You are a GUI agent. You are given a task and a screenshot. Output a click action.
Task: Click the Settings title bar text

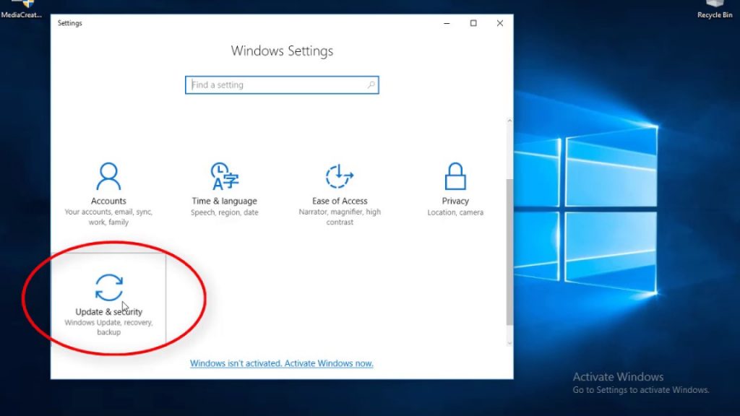(x=69, y=23)
